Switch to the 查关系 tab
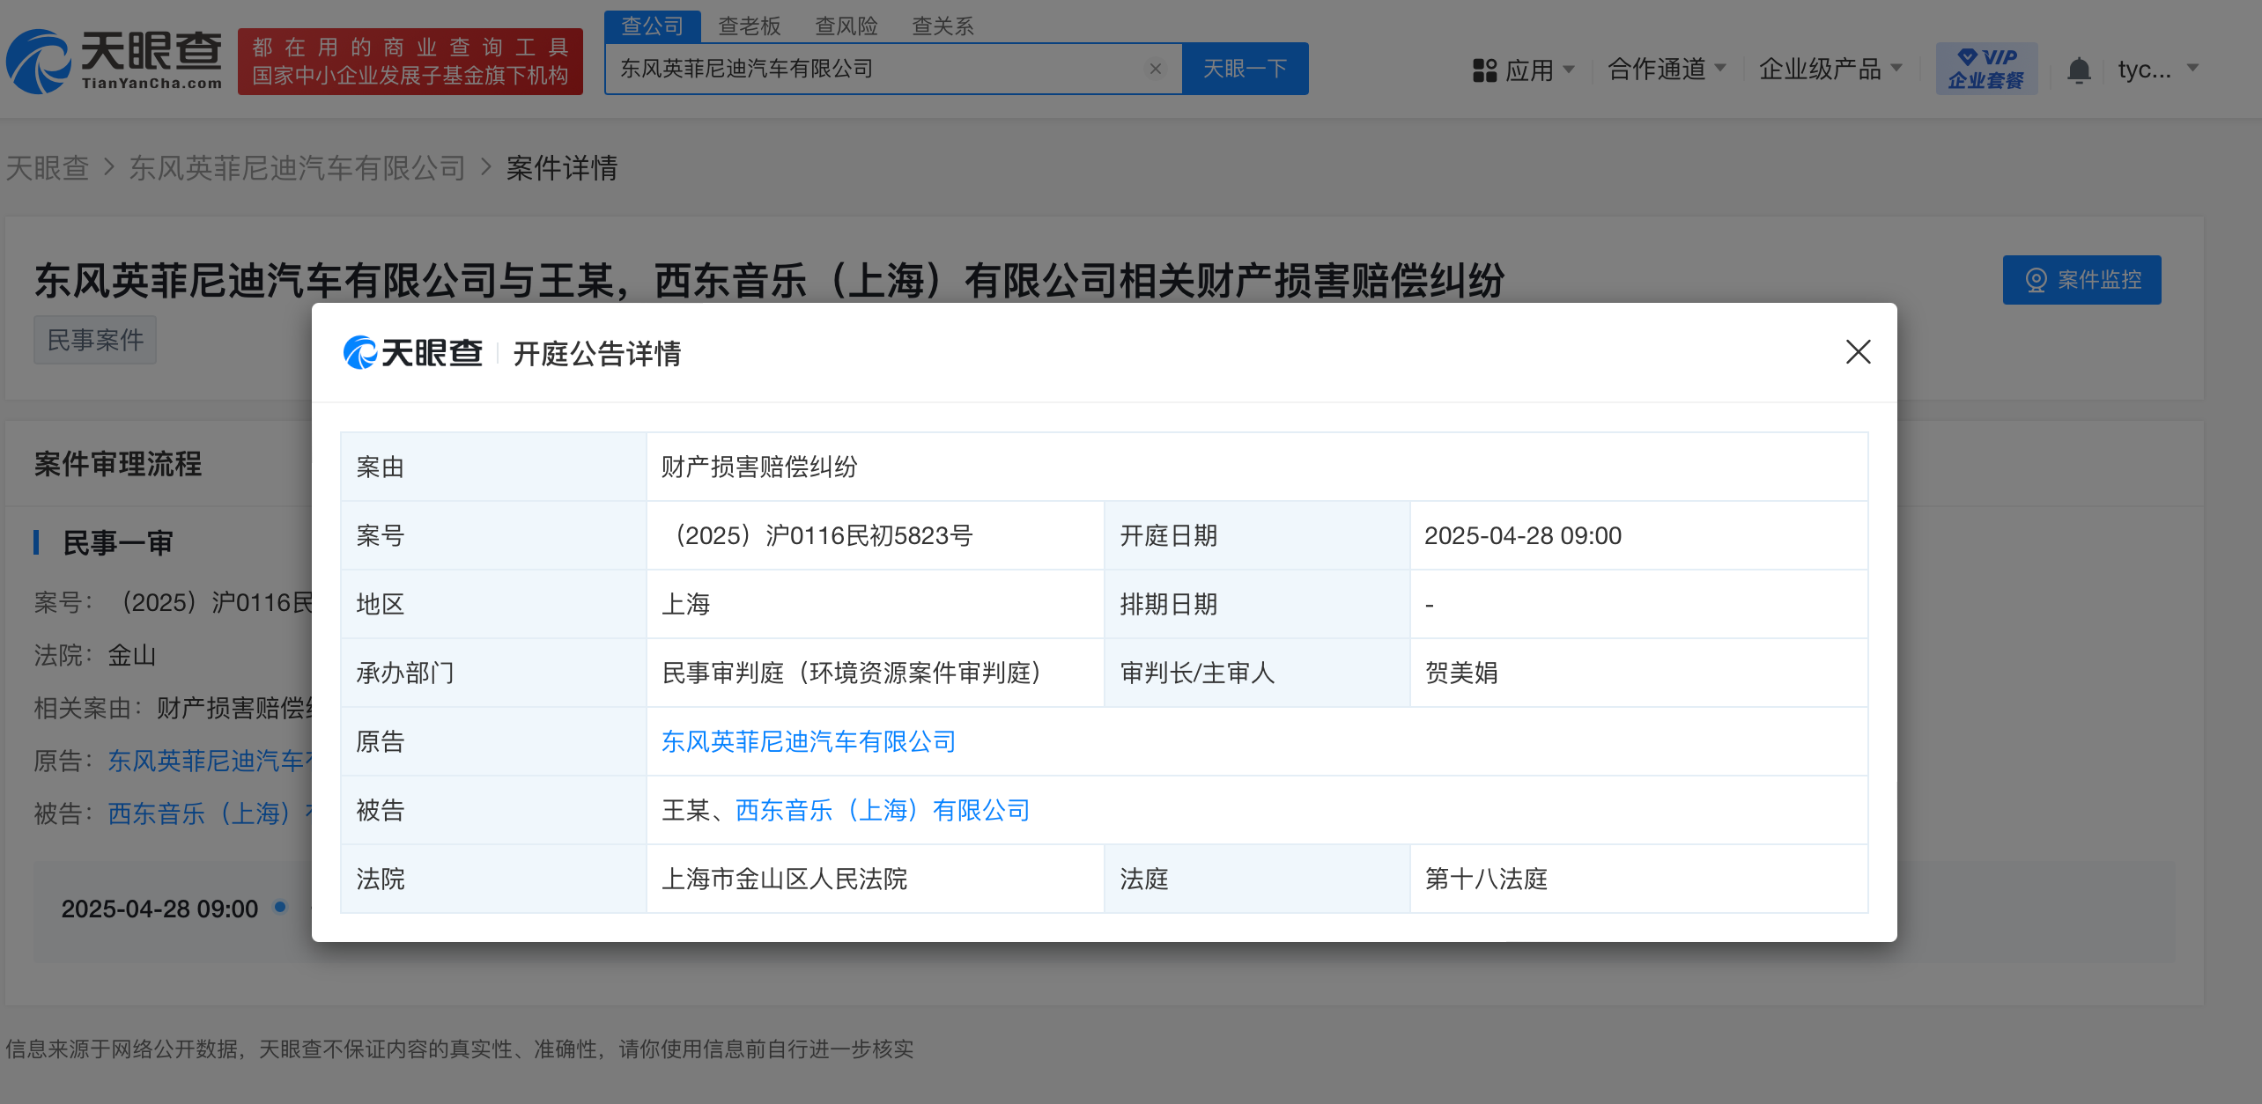Viewport: 2262px width, 1104px height. coord(943,26)
